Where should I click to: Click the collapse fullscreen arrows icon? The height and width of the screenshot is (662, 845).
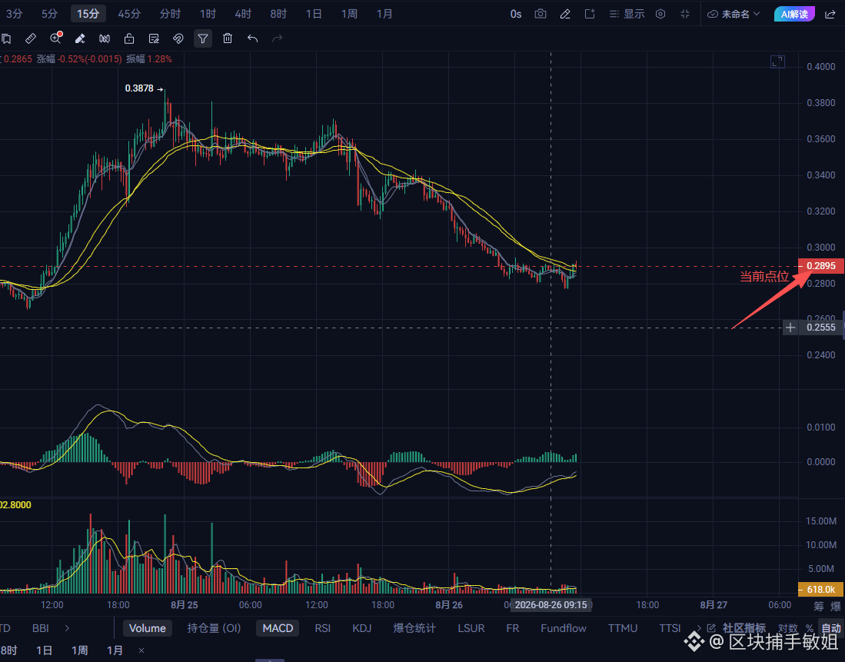click(x=685, y=14)
